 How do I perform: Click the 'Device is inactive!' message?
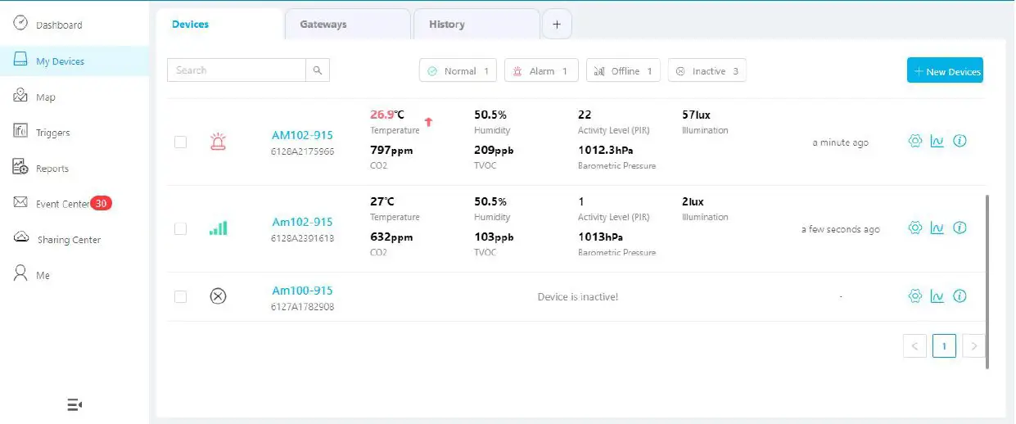578,296
